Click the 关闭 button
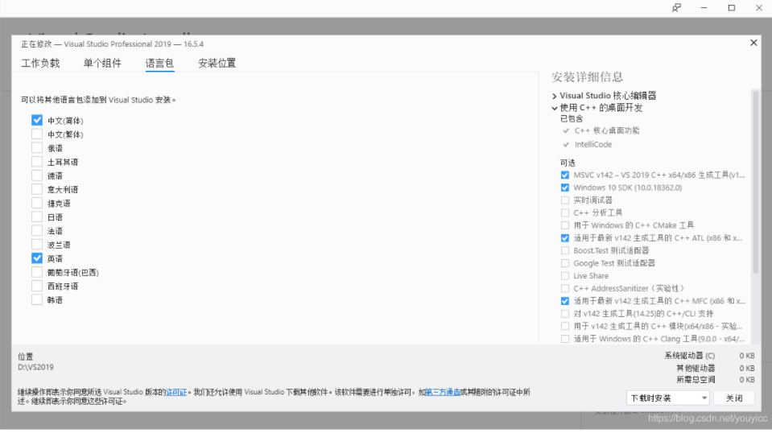This screenshot has width=772, height=433. [x=734, y=398]
